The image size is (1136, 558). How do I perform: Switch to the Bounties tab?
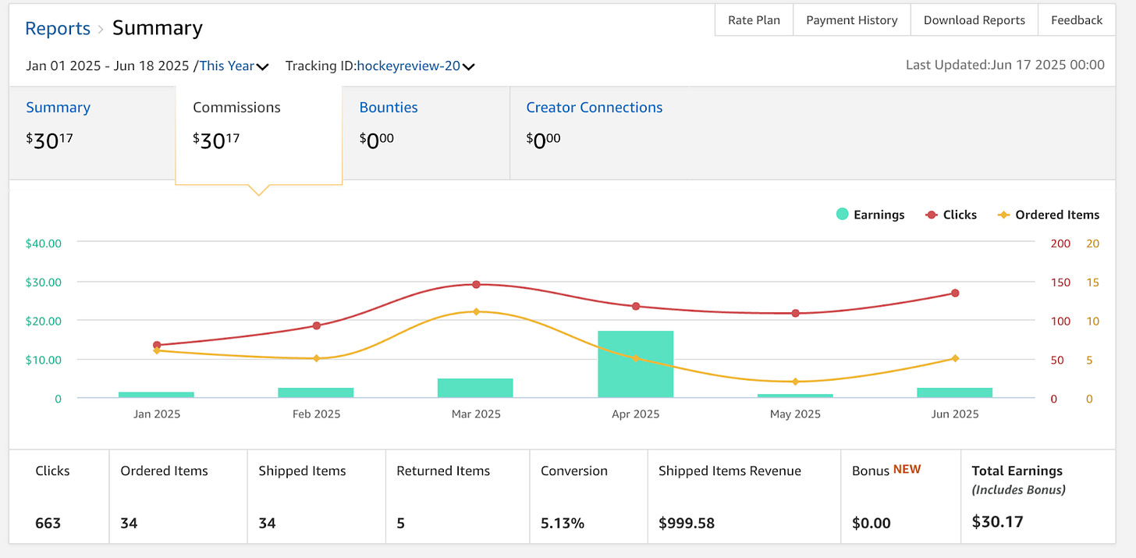coord(389,107)
